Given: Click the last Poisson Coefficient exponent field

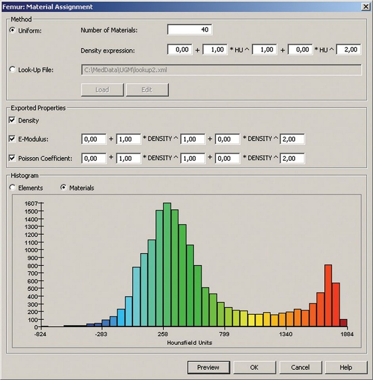Looking at the screenshot, I should click(292, 158).
